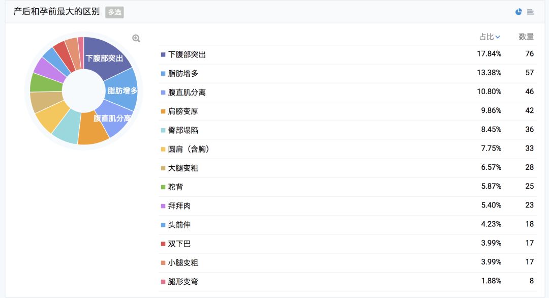Select the 脂肪增多 row label

[183, 74]
